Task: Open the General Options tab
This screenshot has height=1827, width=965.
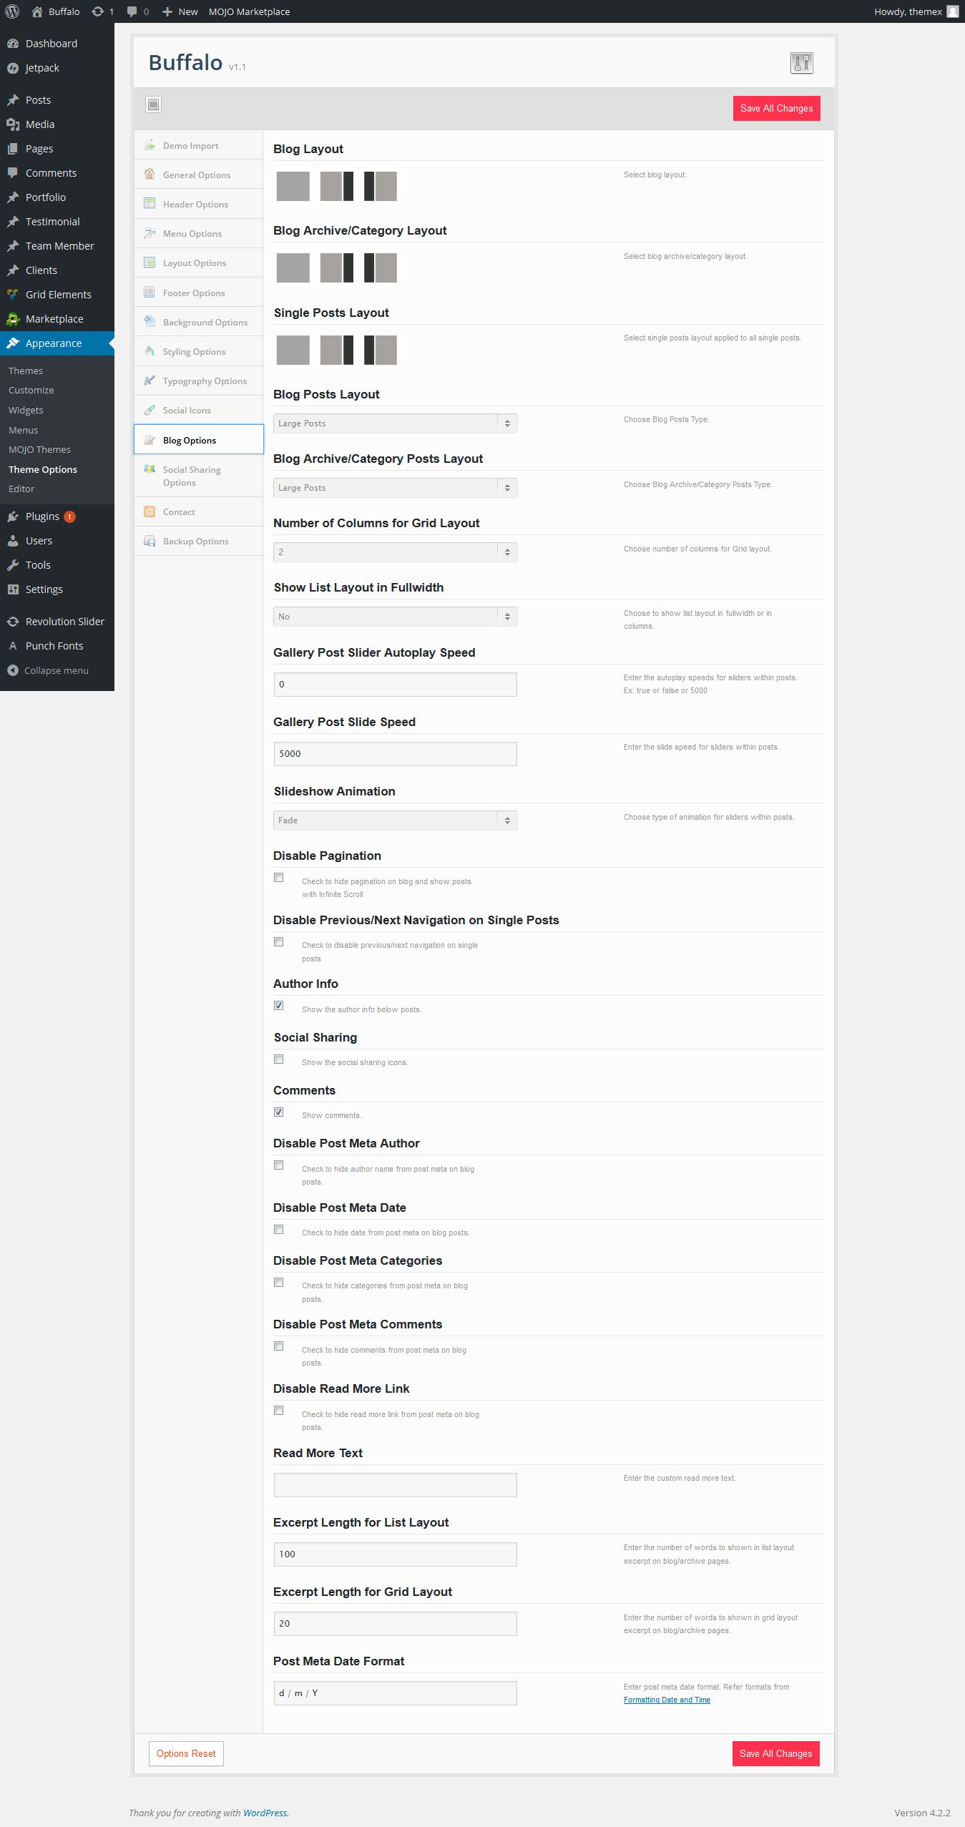Action: click(199, 175)
